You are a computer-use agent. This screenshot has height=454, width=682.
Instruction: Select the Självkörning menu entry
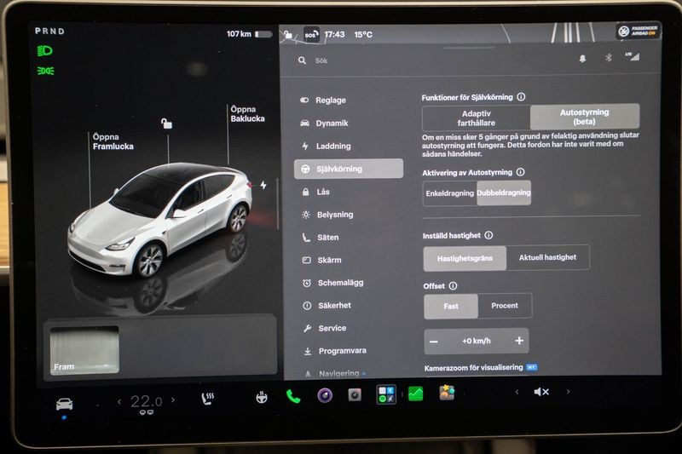[x=349, y=169]
